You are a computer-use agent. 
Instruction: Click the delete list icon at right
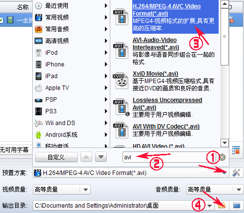click(236, 150)
